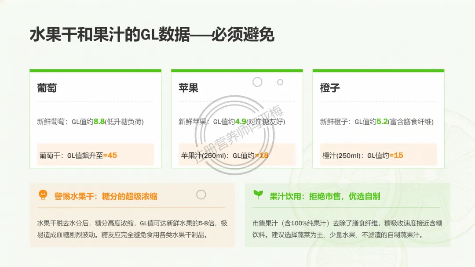Click heading 果汁饮用：拒绝市售，优选自制

click(x=325, y=196)
